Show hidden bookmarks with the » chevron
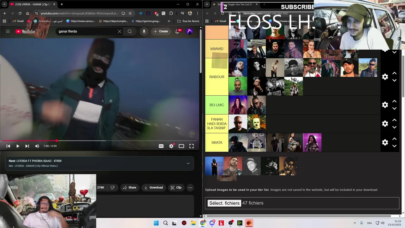 pyautogui.click(x=169, y=21)
